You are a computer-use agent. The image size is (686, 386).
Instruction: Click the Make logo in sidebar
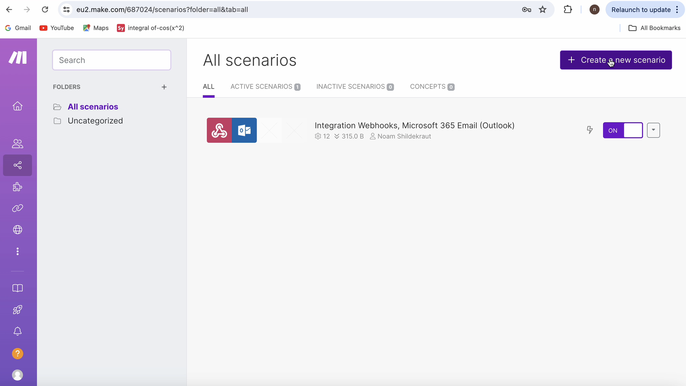click(x=18, y=58)
